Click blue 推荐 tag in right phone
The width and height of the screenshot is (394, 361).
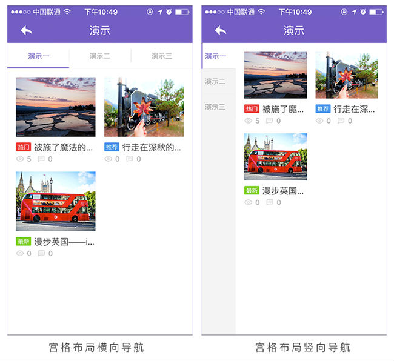[x=322, y=109]
